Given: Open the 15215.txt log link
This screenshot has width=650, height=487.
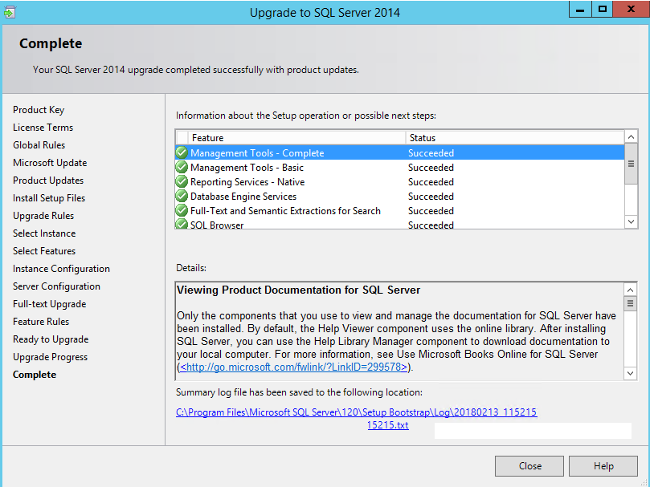Looking at the screenshot, I should click(388, 425).
